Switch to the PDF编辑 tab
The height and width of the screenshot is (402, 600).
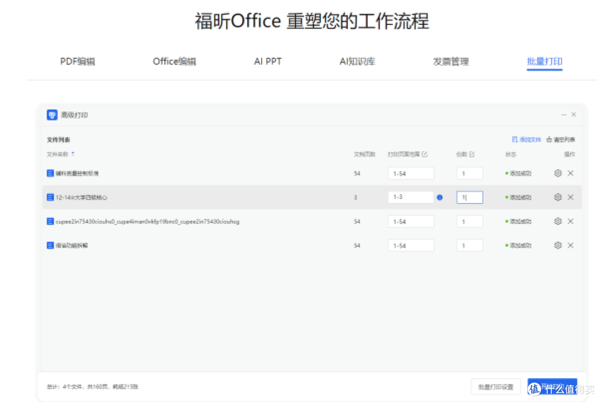[x=78, y=62]
